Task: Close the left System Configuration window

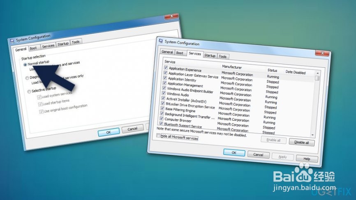Action: (x=171, y=16)
